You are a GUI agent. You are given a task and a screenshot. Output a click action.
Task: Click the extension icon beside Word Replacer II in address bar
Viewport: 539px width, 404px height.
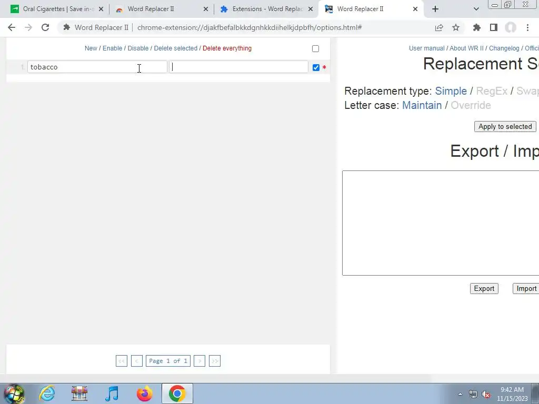[66, 27]
